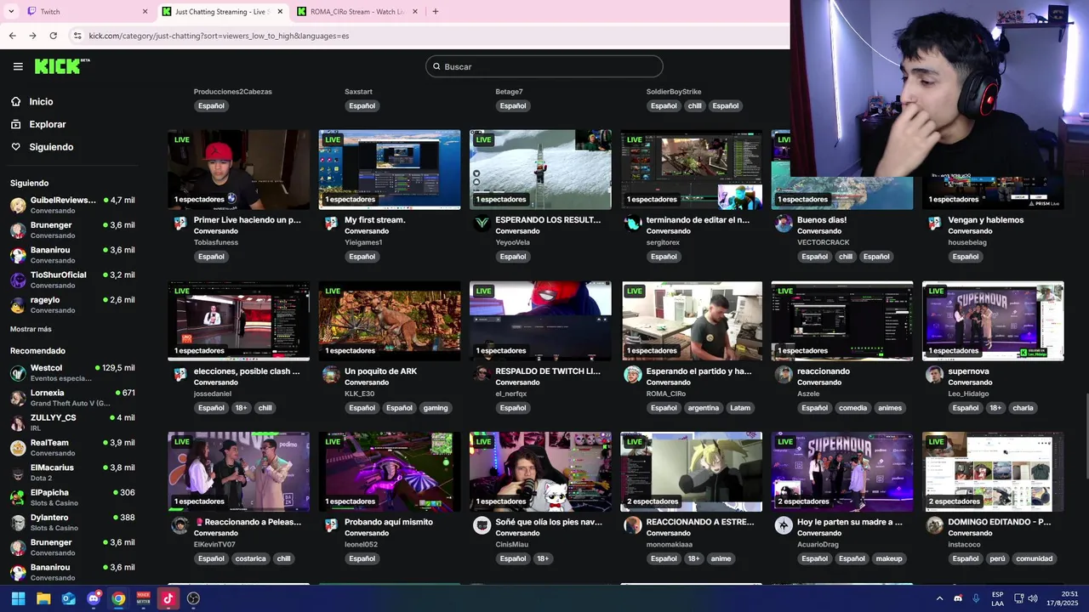
Task: Open TioShurOficial channel in sidebar
Action: click(x=72, y=280)
